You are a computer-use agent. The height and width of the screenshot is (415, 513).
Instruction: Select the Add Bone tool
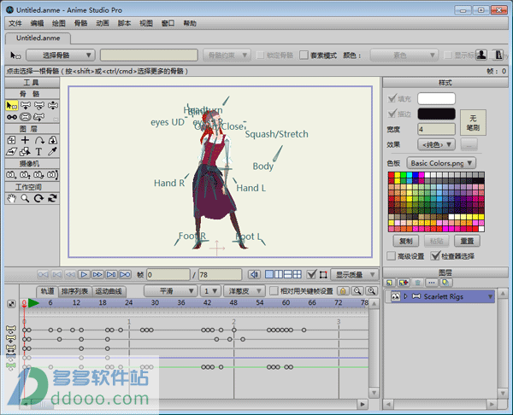coord(12,117)
